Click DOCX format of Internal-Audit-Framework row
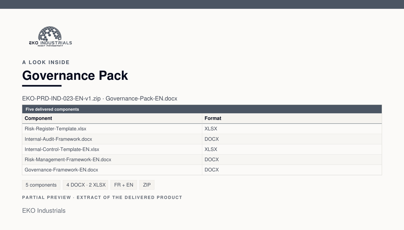 pyautogui.click(x=292, y=139)
